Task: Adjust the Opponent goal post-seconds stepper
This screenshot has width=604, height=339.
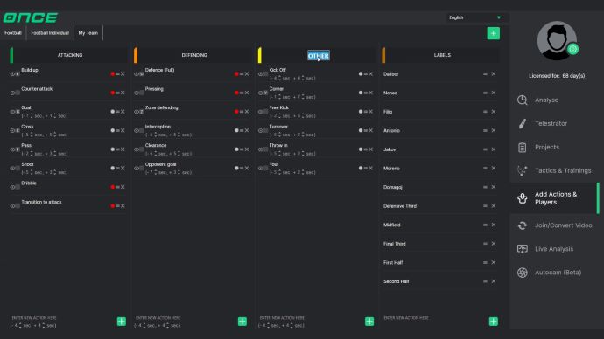Action: (x=179, y=172)
